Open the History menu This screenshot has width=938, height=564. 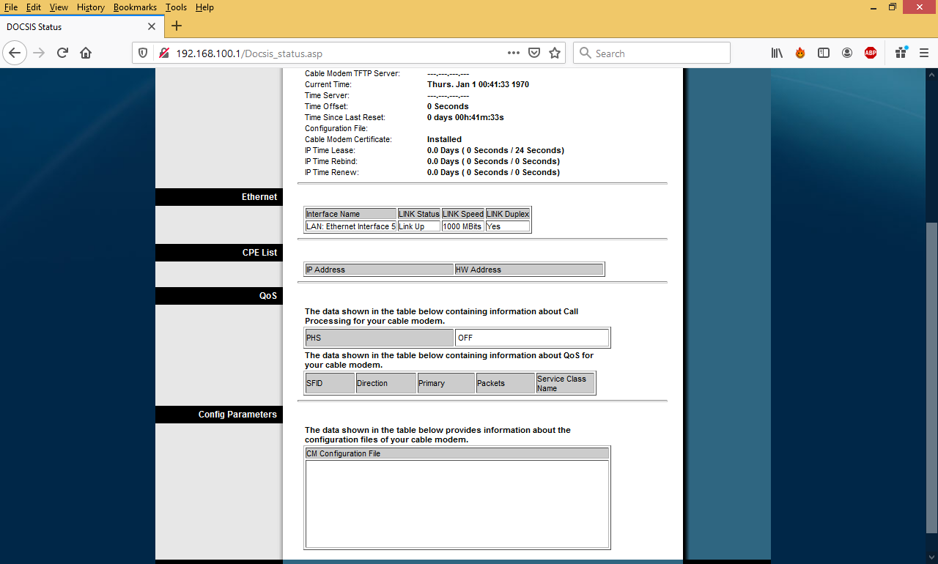click(x=91, y=7)
